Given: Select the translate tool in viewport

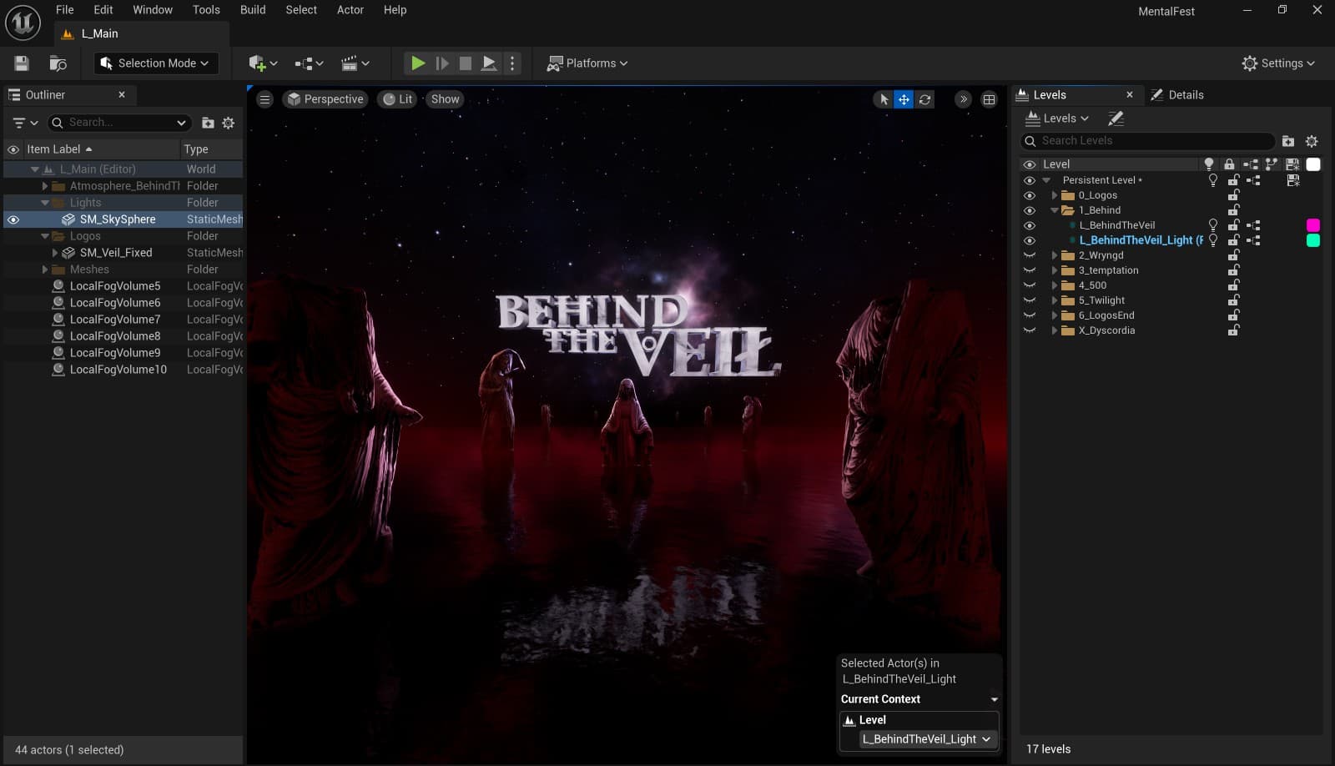Looking at the screenshot, I should [x=904, y=99].
